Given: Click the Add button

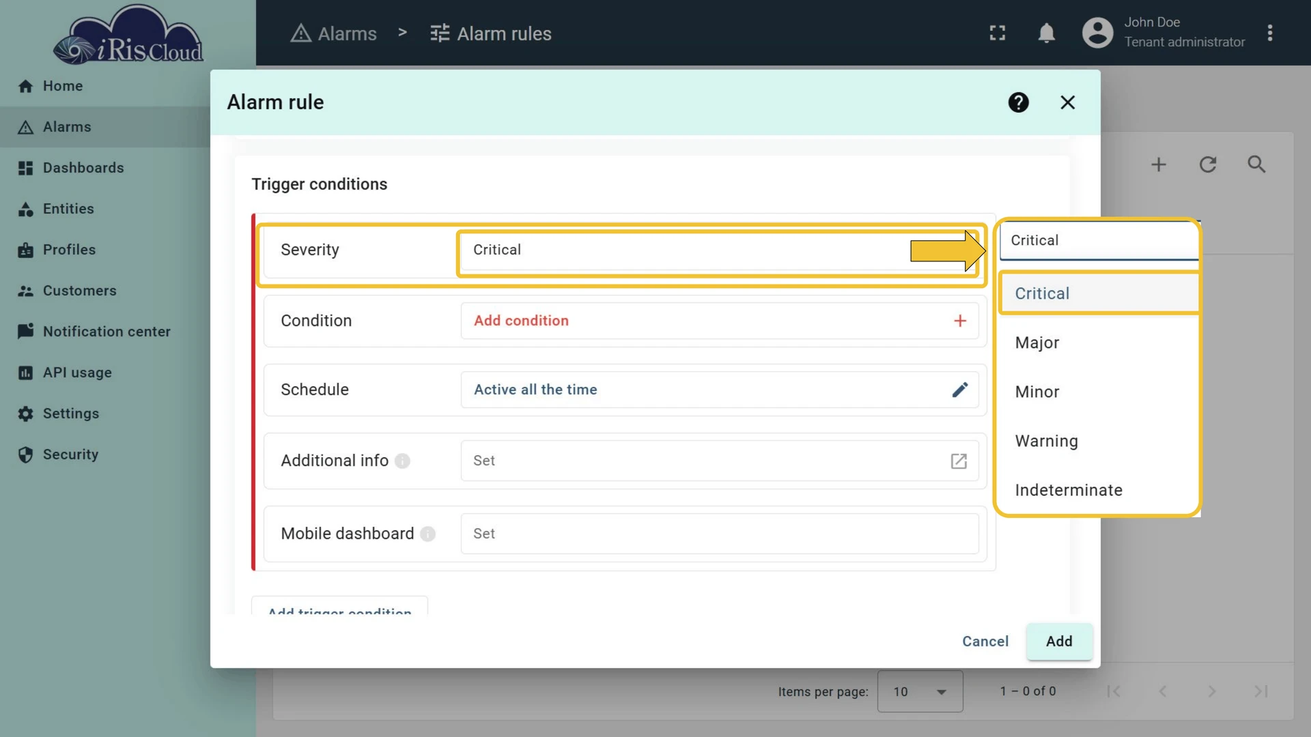Looking at the screenshot, I should click(1059, 641).
